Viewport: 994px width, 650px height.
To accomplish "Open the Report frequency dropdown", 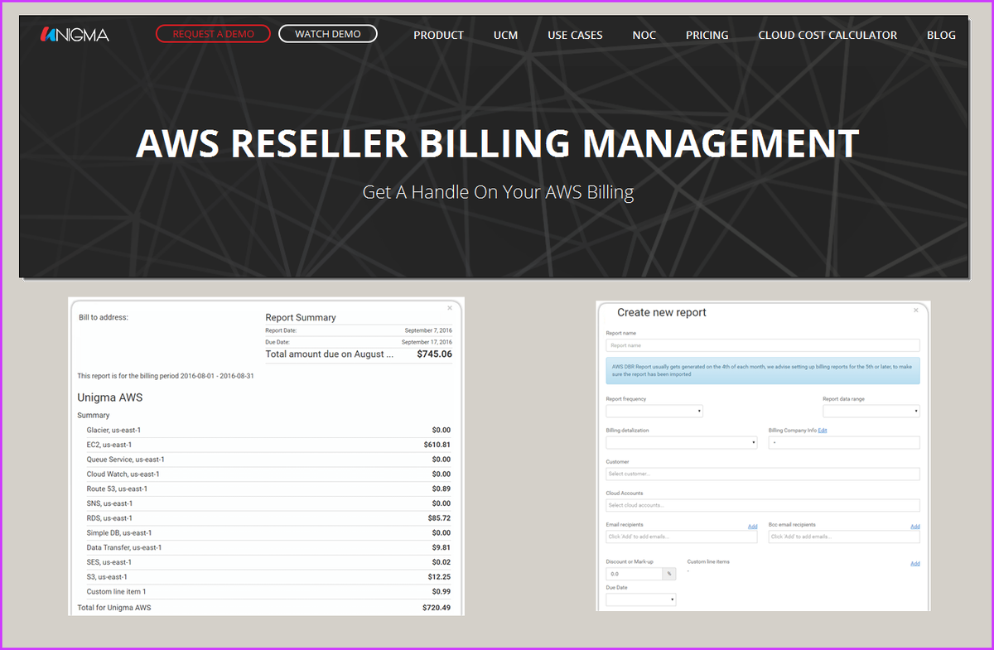I will pos(655,411).
